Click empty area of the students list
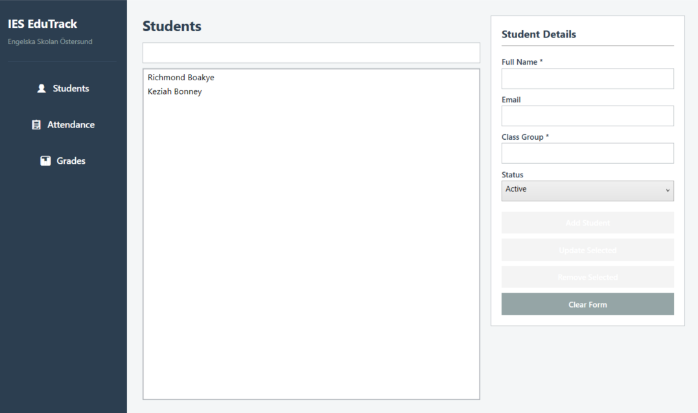The width and height of the screenshot is (698, 413). click(311, 249)
